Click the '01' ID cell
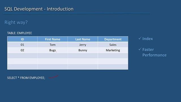The image size is (181, 102). click(x=22, y=45)
